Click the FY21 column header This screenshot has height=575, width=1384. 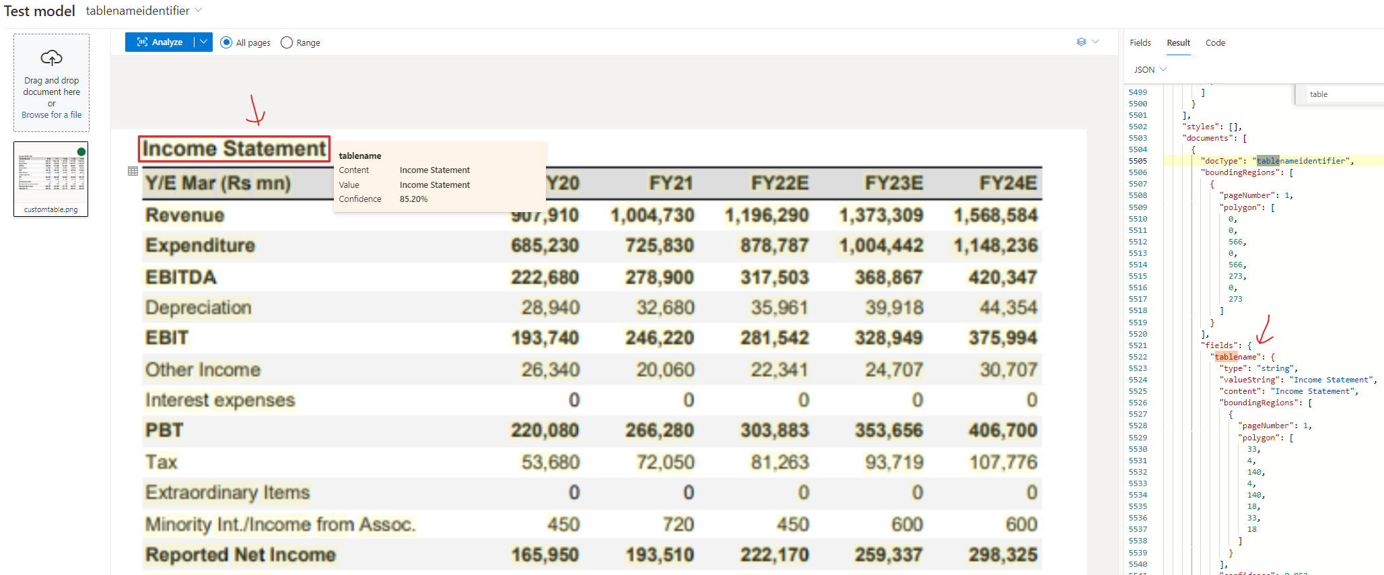click(671, 183)
